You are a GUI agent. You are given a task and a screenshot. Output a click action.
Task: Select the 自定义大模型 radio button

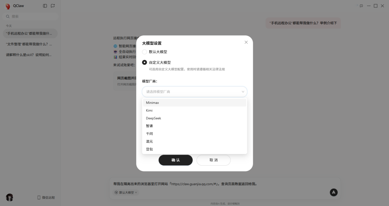[144, 62]
